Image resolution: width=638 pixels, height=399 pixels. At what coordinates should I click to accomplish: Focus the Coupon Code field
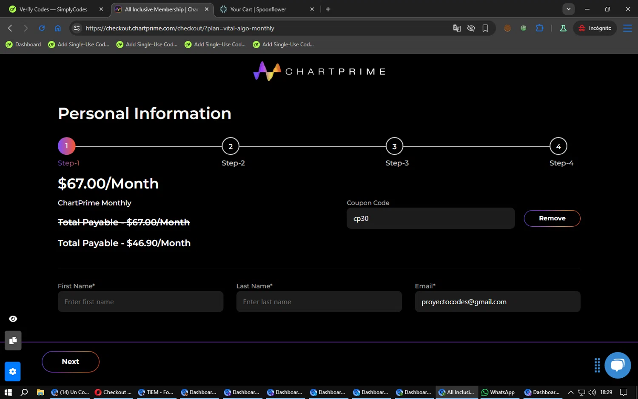pos(430,218)
